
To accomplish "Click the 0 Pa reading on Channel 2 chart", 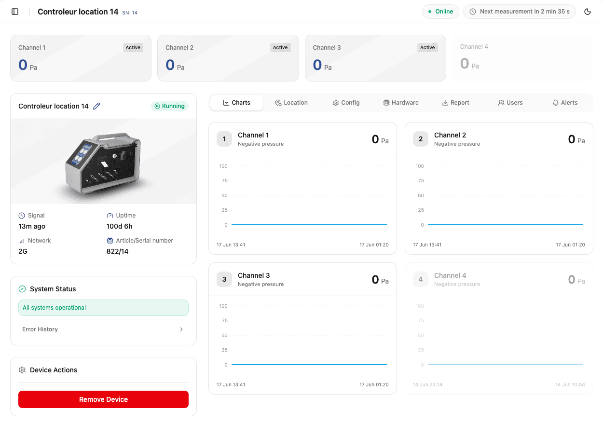I will click(576, 139).
